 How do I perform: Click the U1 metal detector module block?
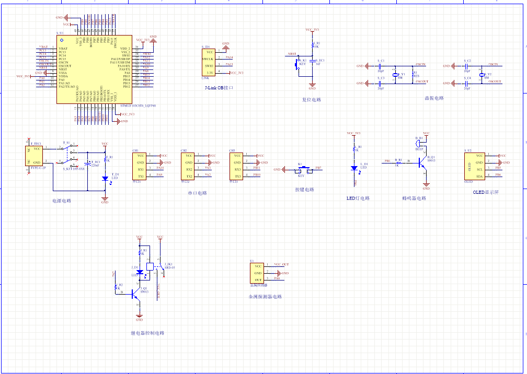click(258, 273)
